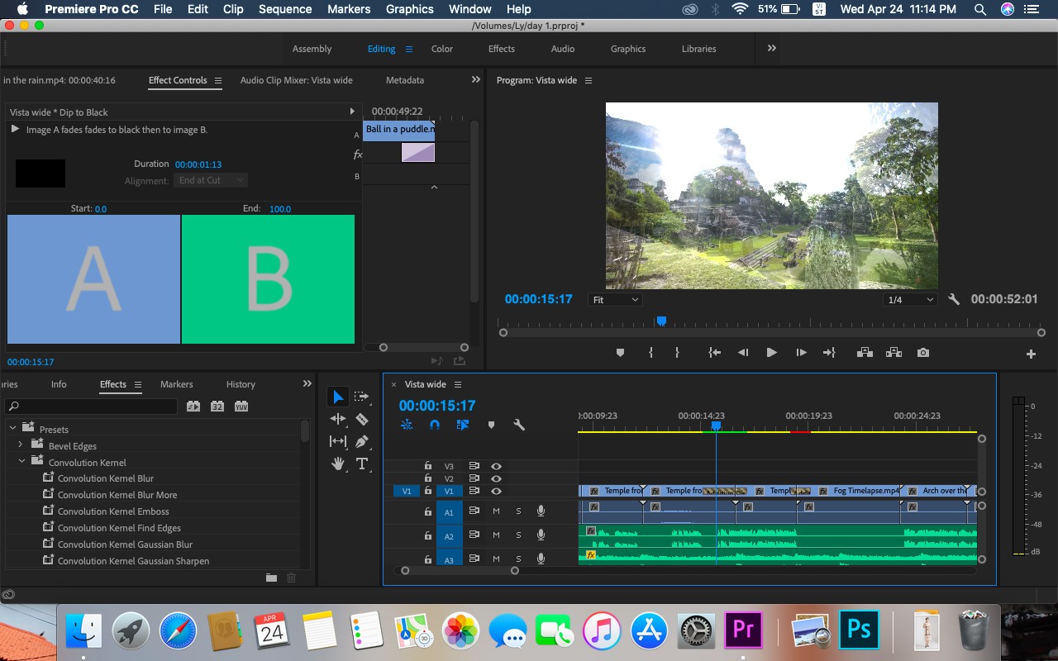Switch to the Audio Clip Mixer tab

click(297, 80)
